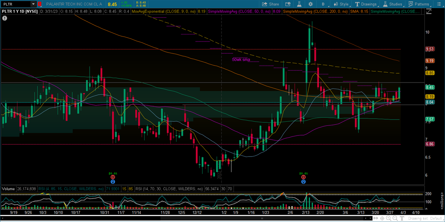Click the 8.04 price axis bubble
Image resolution: width=445 pixels, height=222 pixels.
point(430,102)
